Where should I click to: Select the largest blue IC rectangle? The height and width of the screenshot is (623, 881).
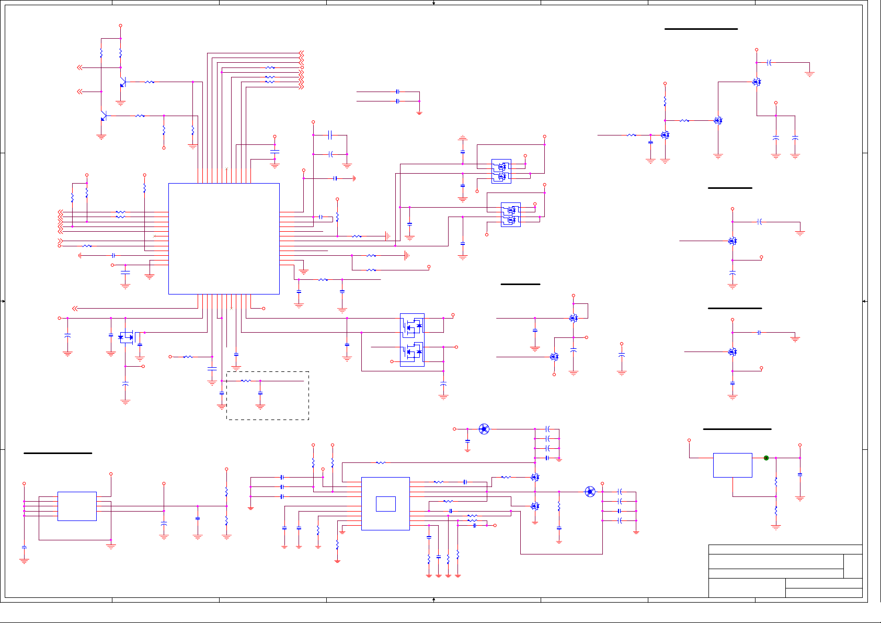pyautogui.click(x=224, y=239)
